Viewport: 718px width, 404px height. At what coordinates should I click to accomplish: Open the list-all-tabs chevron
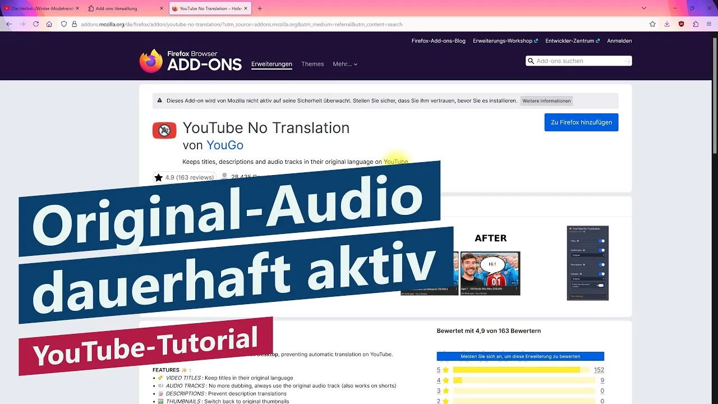[643, 8]
